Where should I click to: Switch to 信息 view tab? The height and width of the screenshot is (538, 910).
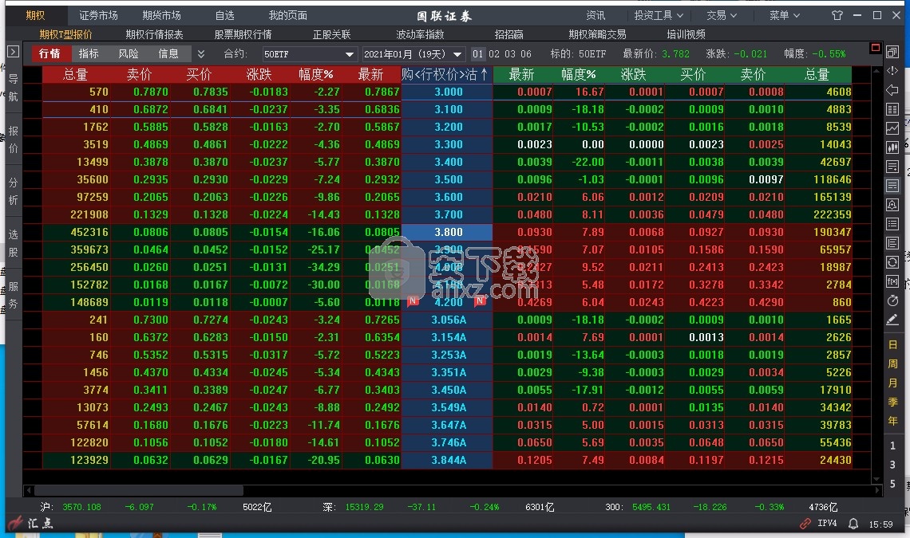[x=168, y=53]
